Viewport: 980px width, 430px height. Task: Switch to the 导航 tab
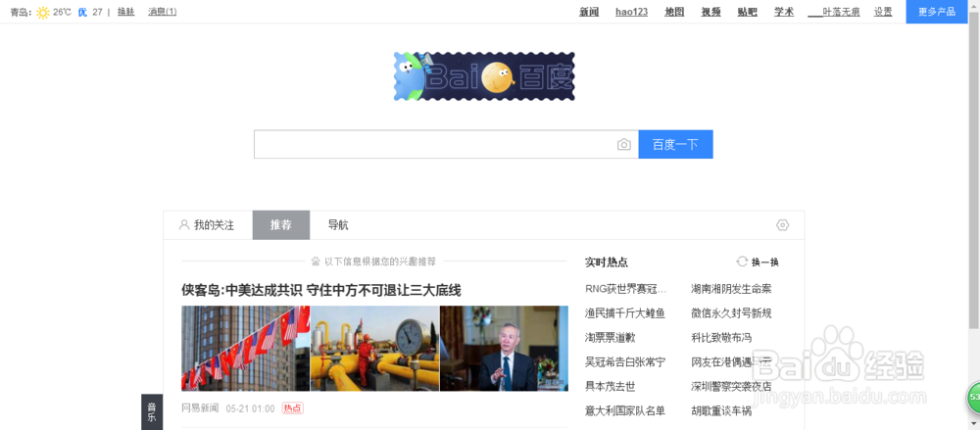pyautogui.click(x=338, y=225)
